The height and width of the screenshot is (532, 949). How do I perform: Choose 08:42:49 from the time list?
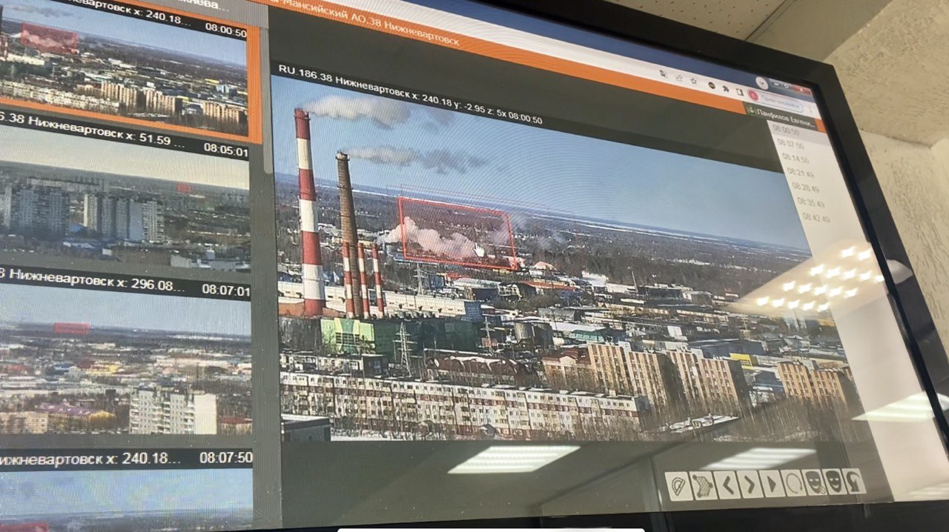click(x=816, y=219)
